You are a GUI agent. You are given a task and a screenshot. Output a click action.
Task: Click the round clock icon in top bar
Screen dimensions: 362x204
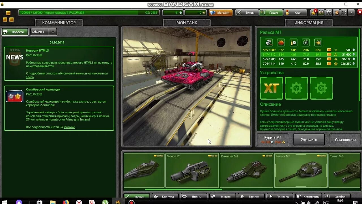(x=336, y=13)
